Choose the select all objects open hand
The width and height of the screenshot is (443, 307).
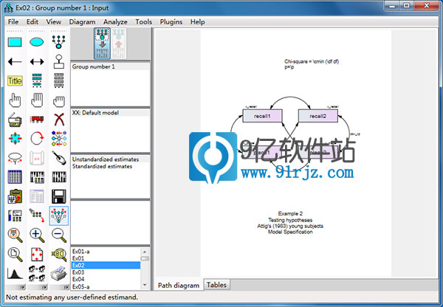coord(37,100)
